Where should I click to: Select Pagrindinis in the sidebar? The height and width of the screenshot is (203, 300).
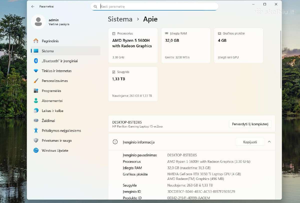coord(65,41)
